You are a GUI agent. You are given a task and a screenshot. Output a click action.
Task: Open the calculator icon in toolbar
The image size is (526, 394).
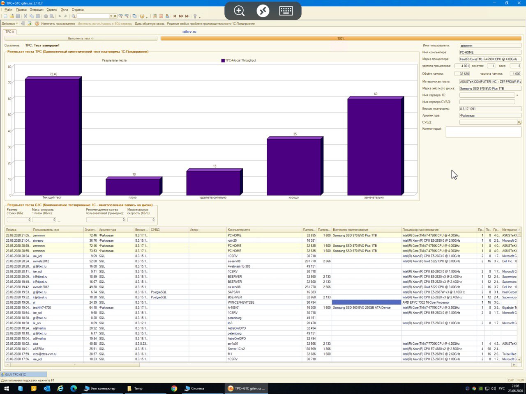tap(155, 16)
